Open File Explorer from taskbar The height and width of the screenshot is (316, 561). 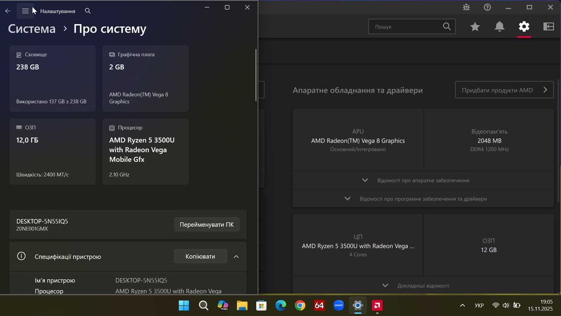(x=242, y=305)
